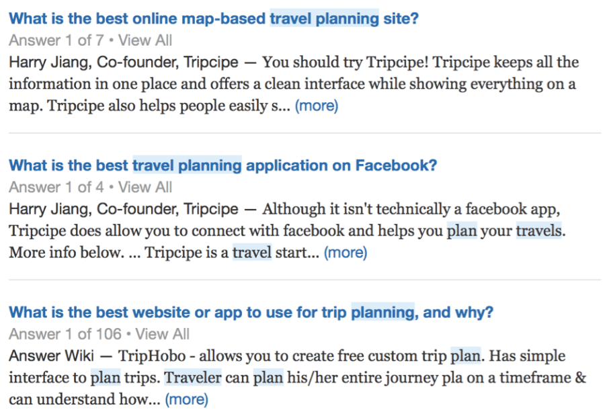This screenshot has width=605, height=418.
Task: Open the online map-based travel planning site question
Action: (214, 19)
